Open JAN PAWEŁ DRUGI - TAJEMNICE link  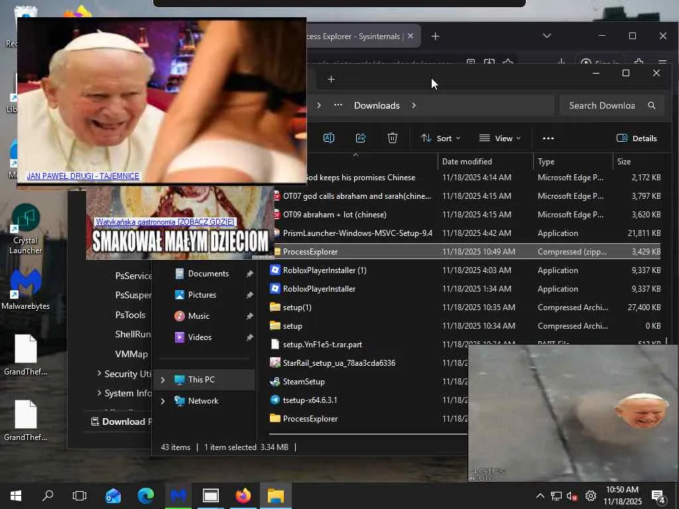click(83, 176)
